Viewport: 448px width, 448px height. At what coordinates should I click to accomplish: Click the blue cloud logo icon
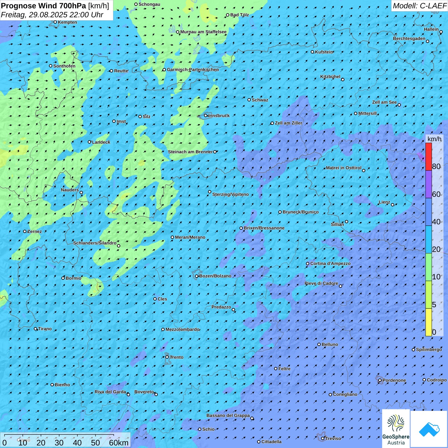click(x=429, y=429)
